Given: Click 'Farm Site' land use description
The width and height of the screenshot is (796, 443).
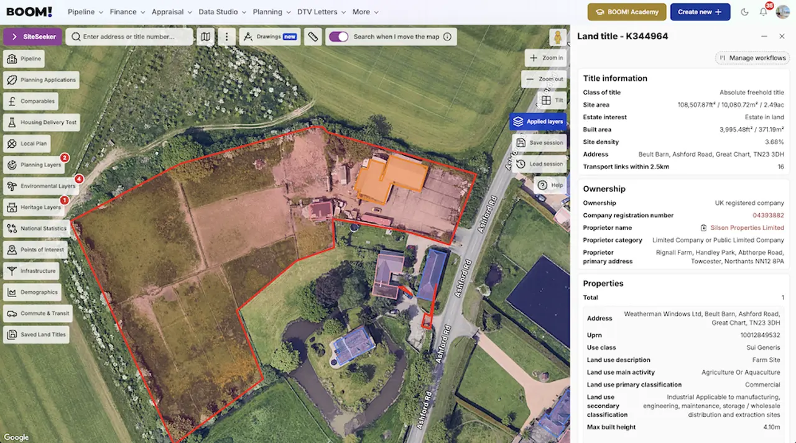Looking at the screenshot, I should (x=766, y=360).
